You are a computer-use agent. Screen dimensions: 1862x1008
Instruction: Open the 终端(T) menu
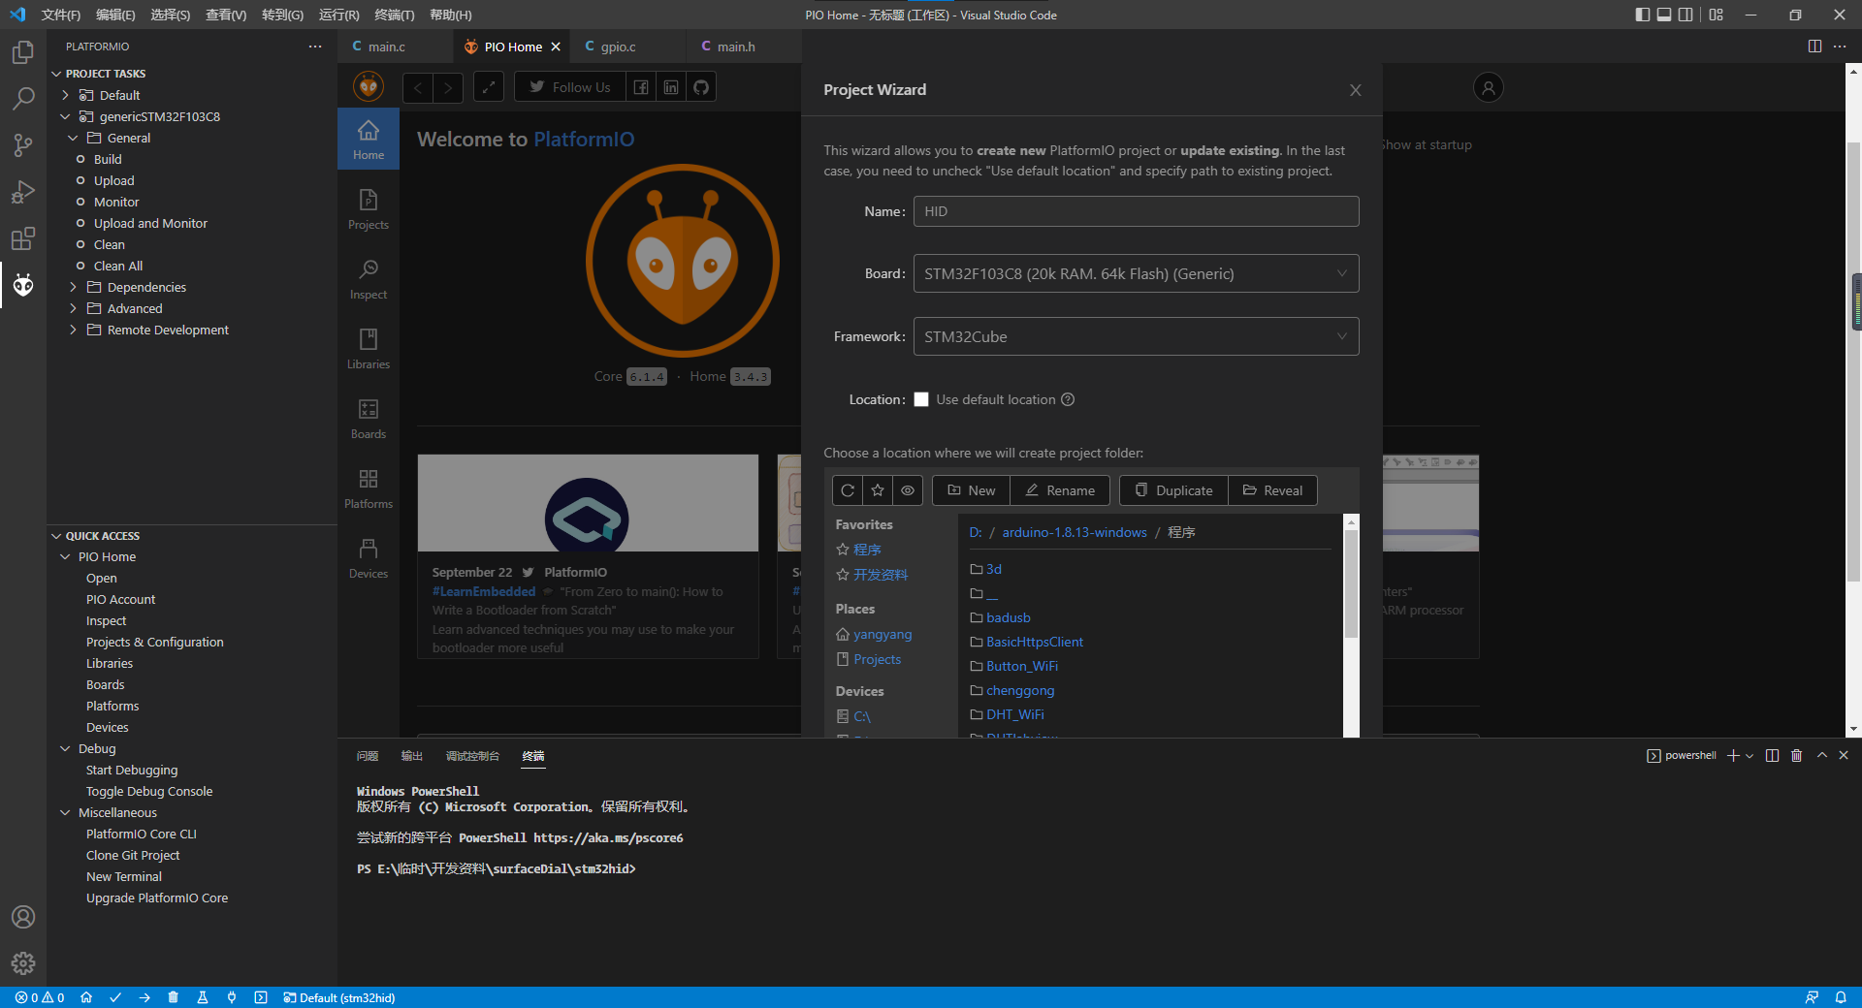[394, 15]
